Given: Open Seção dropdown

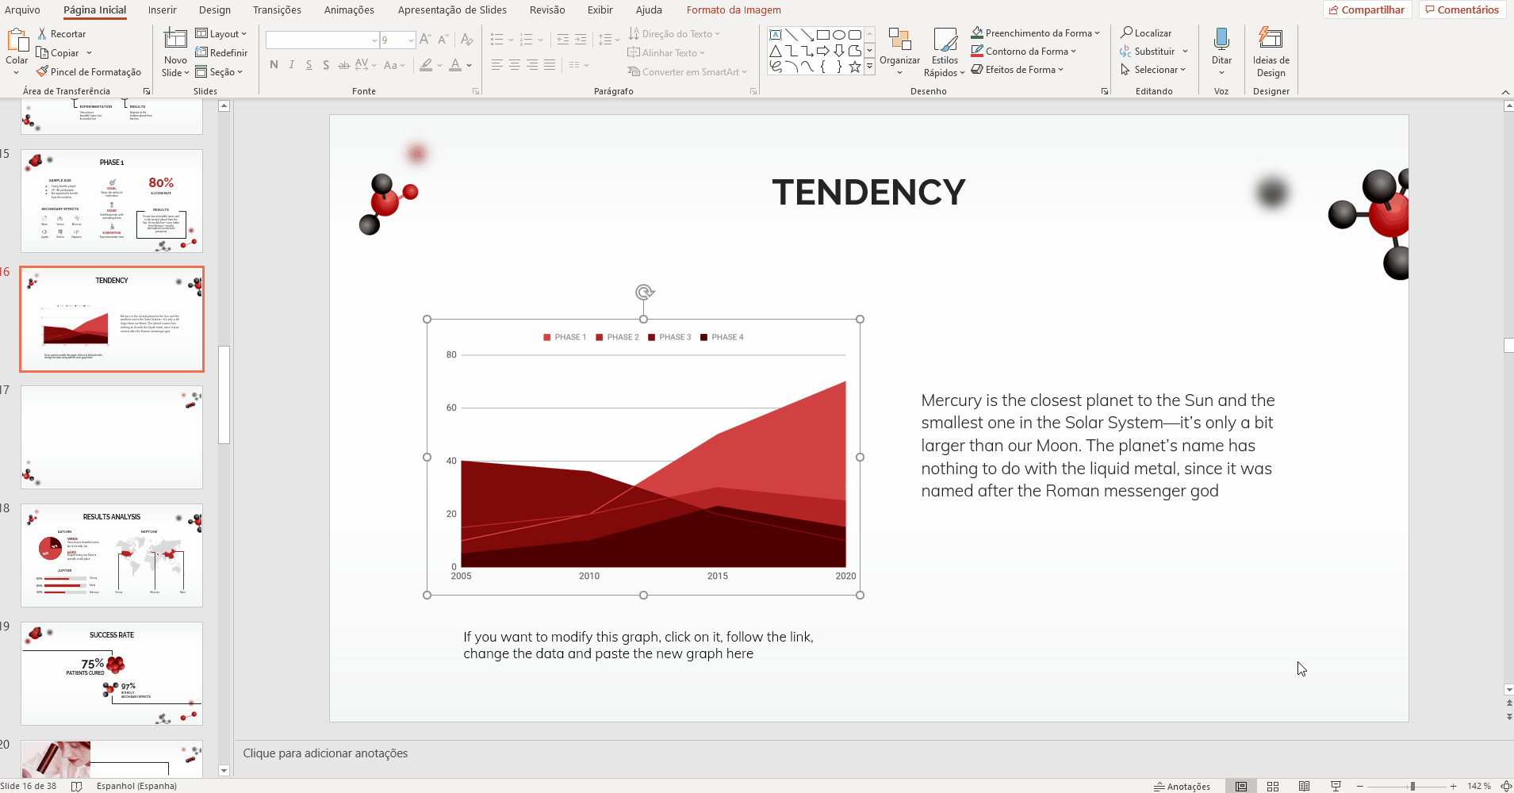Looking at the screenshot, I should tap(219, 71).
